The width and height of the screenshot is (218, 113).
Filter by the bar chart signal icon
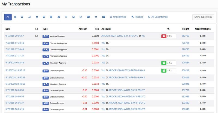29,17
